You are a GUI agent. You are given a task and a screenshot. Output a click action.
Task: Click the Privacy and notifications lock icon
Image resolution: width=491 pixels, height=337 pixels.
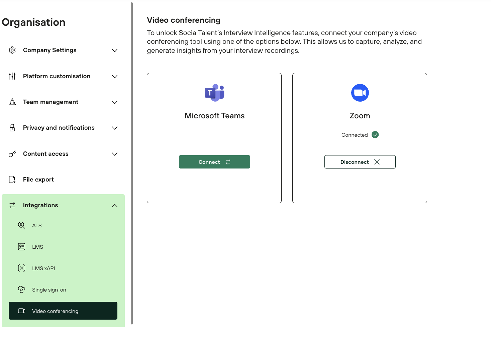pos(12,128)
